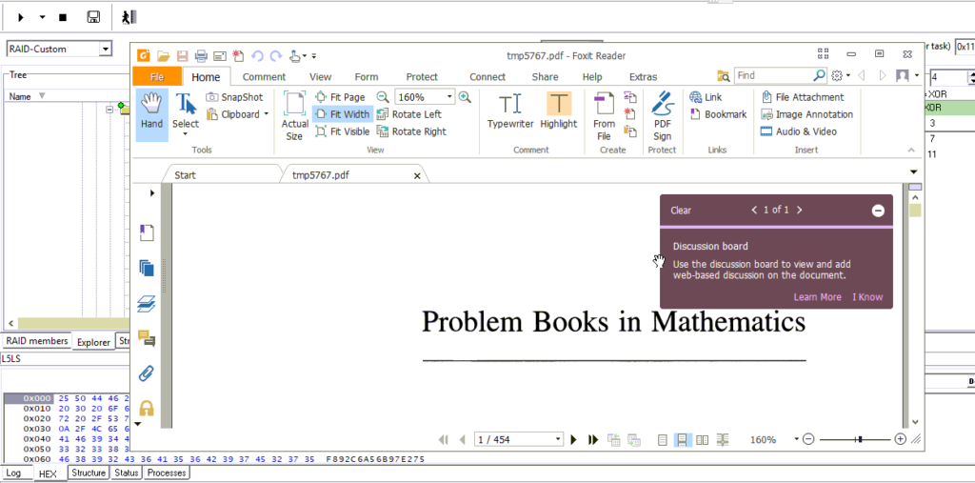Click Clear in the notification panel

[x=681, y=211]
